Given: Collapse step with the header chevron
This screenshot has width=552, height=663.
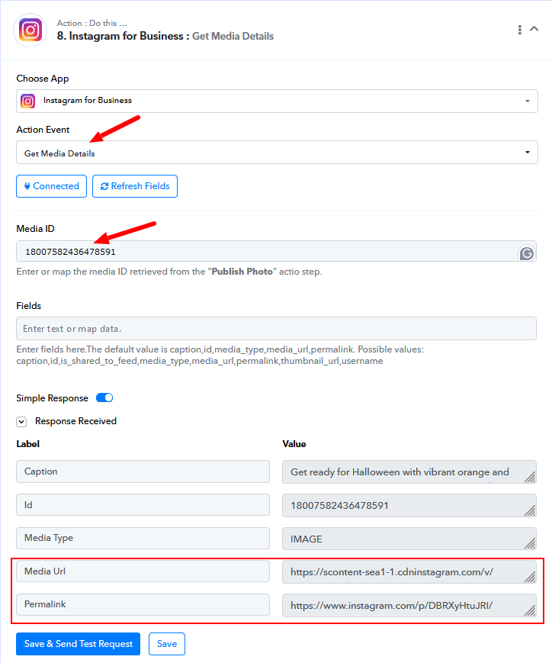Looking at the screenshot, I should [x=534, y=29].
